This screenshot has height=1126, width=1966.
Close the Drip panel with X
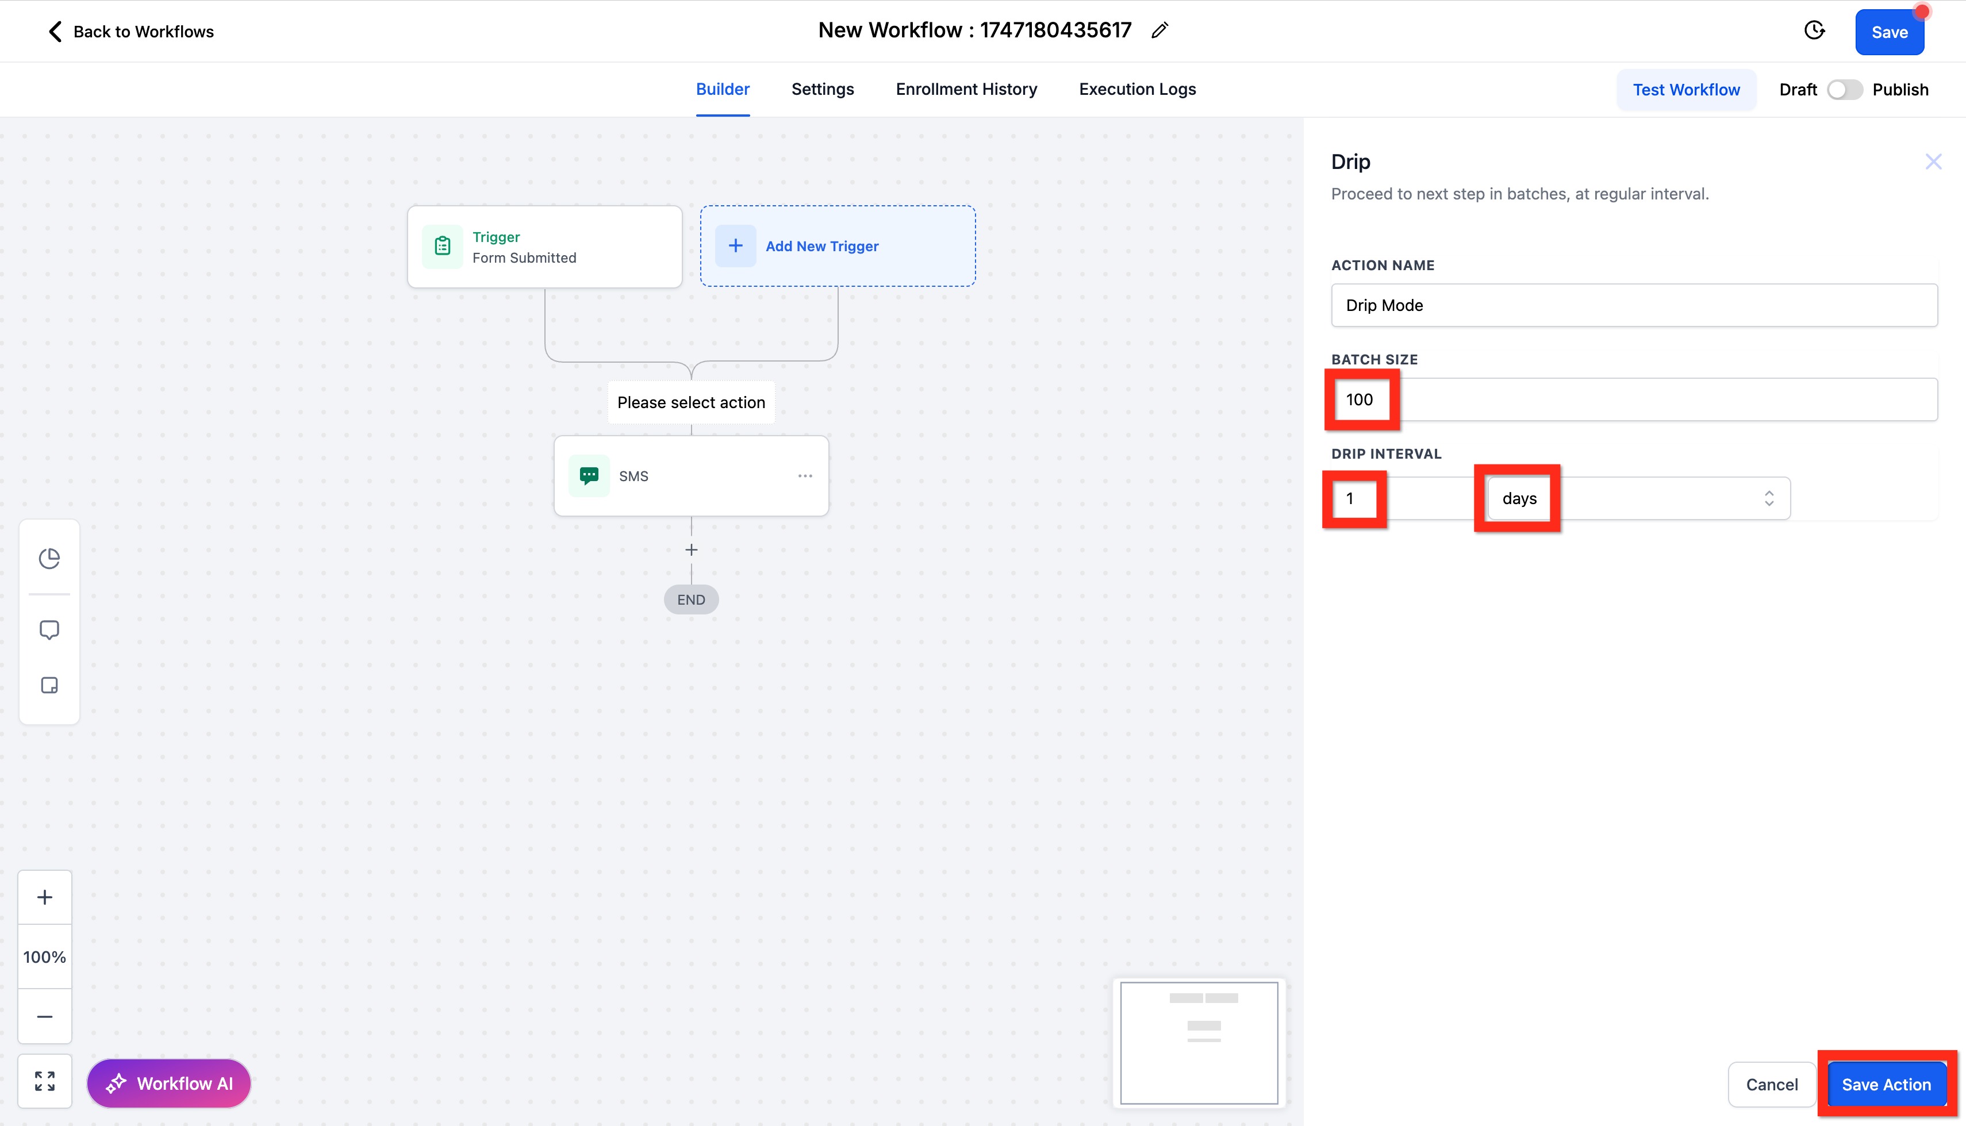(1933, 162)
